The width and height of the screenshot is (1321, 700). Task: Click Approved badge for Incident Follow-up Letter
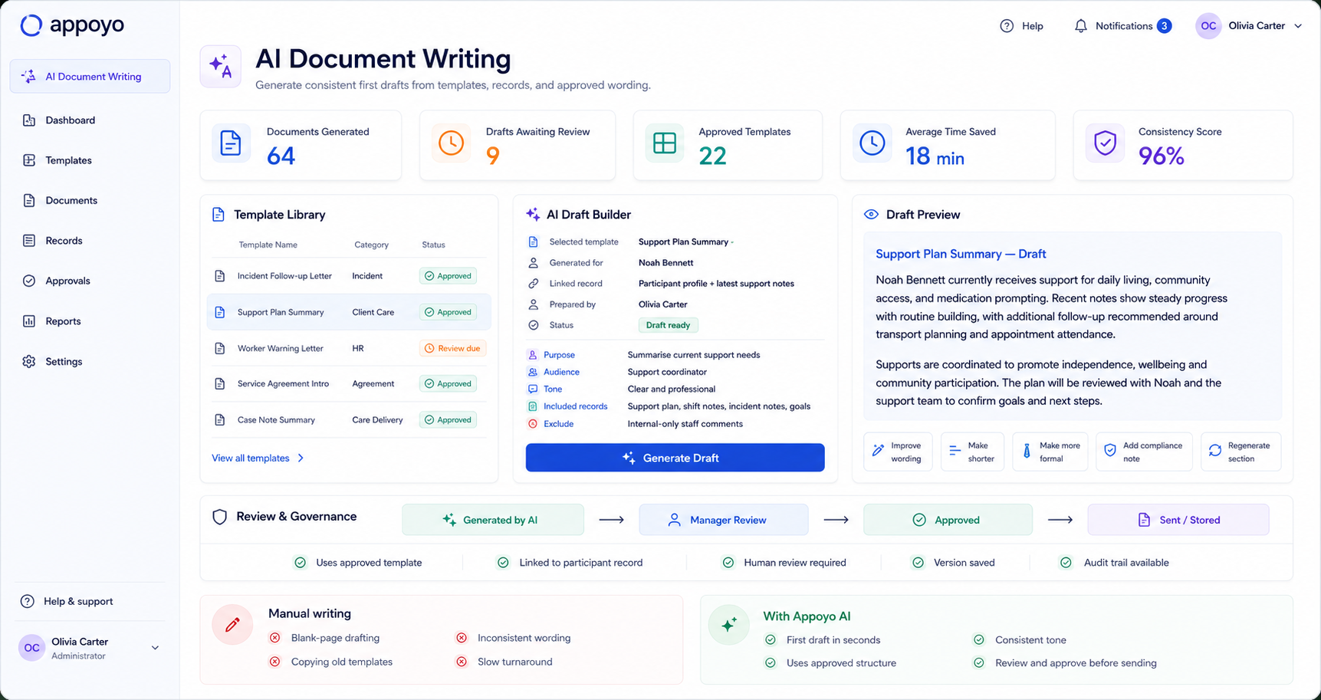pyautogui.click(x=448, y=276)
